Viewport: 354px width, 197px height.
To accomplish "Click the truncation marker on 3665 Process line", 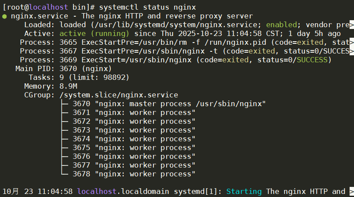I will (x=351, y=42).
